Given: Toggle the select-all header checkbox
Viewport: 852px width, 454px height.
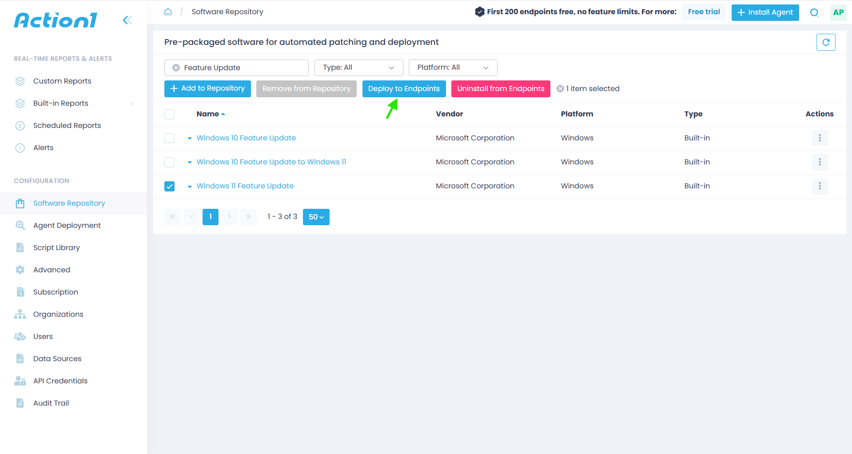Looking at the screenshot, I should [x=170, y=114].
